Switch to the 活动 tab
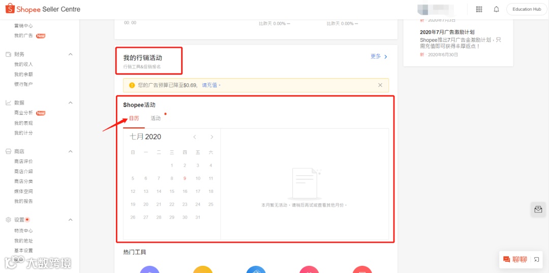549x273 pixels. point(156,119)
